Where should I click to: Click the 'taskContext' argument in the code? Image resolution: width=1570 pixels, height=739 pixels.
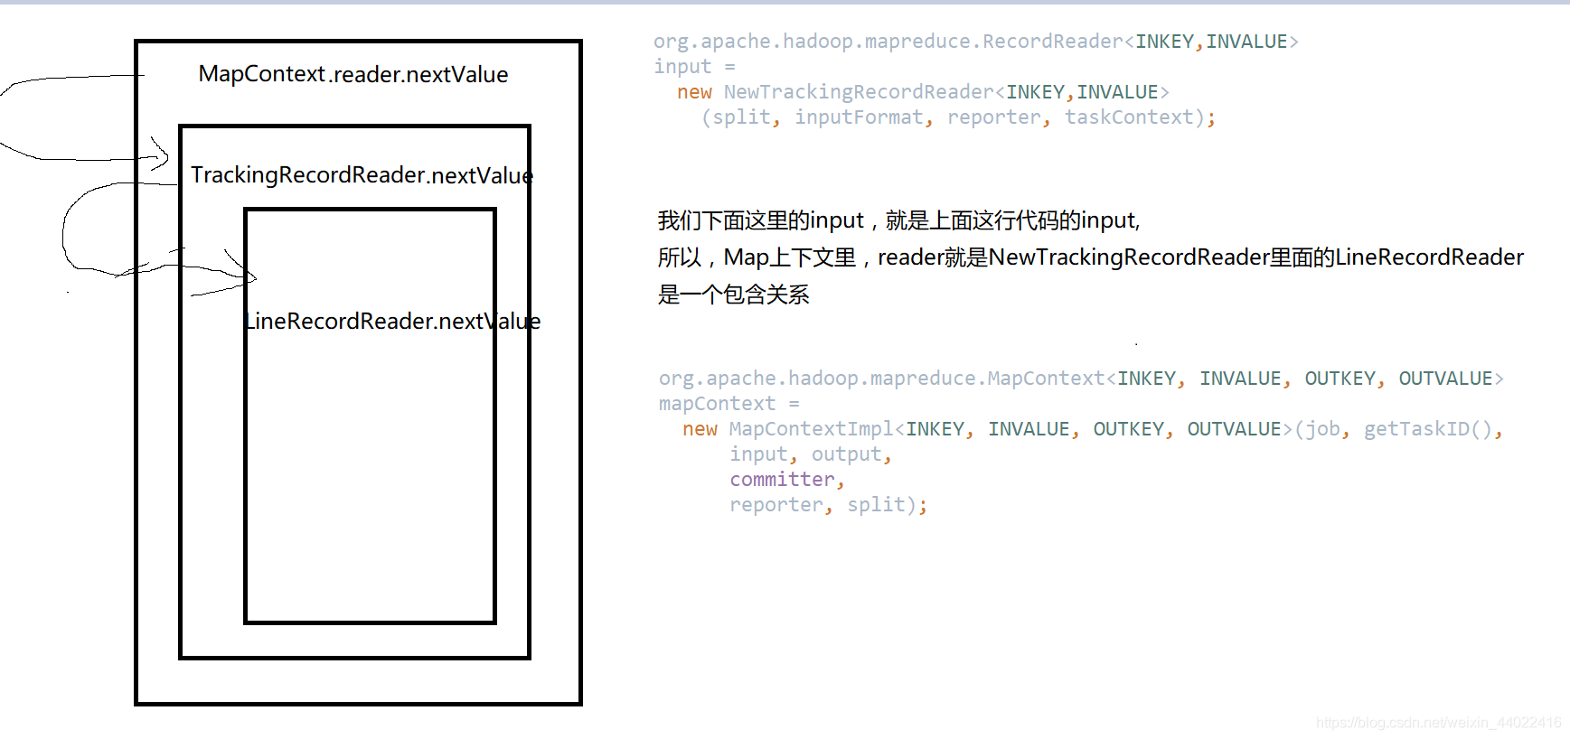point(1129,117)
